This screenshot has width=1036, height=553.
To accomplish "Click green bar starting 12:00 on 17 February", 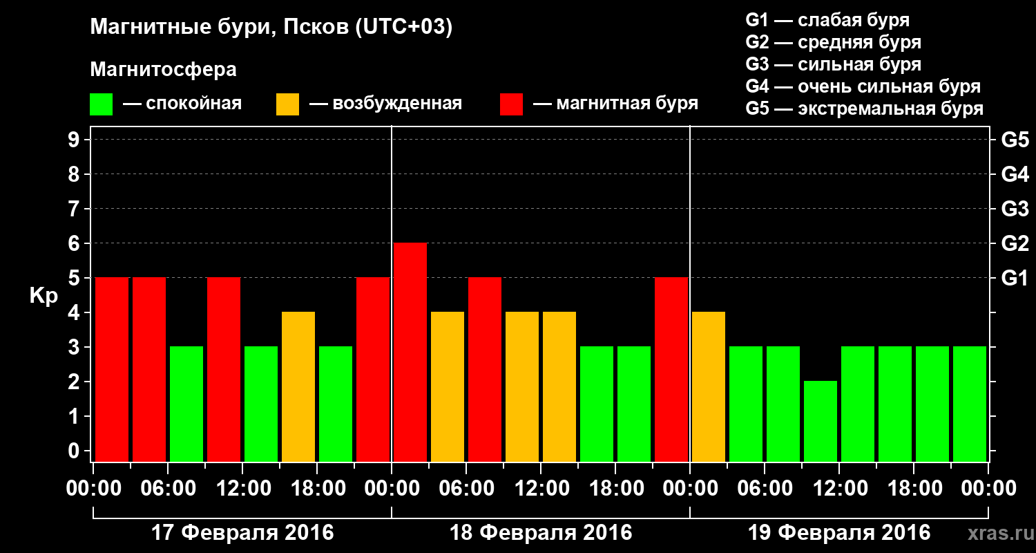I will [x=261, y=404].
